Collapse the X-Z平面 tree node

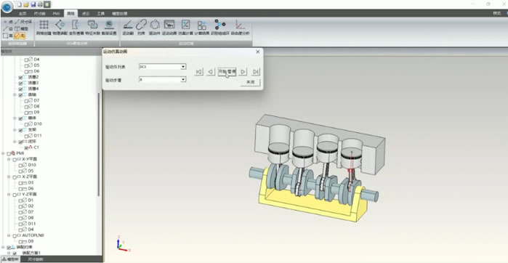(9, 177)
